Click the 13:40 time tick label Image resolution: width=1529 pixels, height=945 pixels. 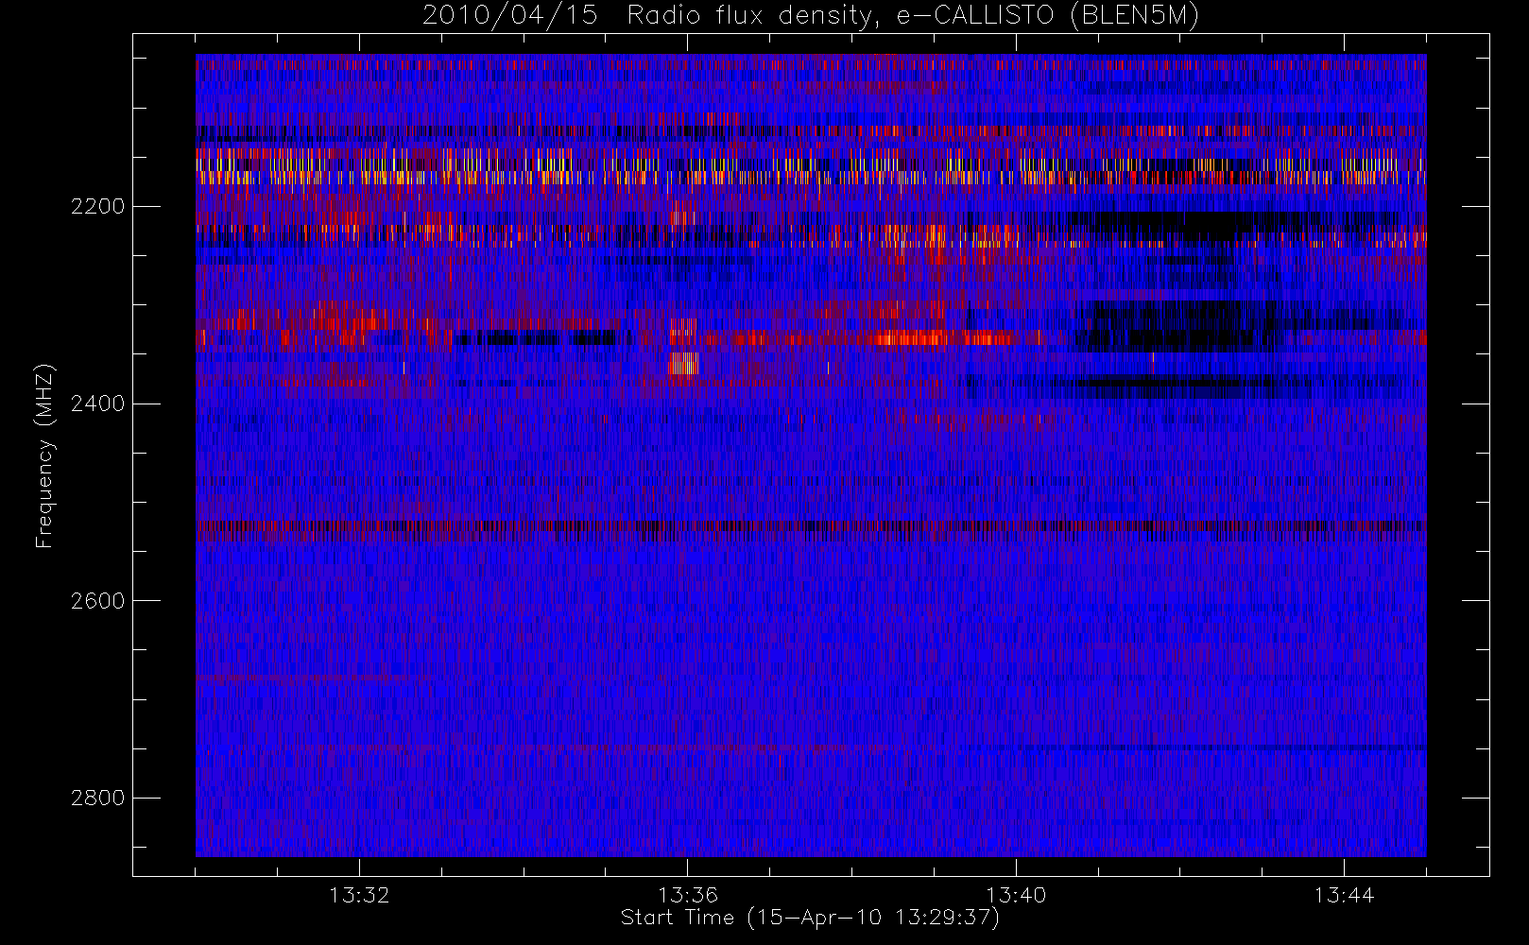(x=1016, y=894)
